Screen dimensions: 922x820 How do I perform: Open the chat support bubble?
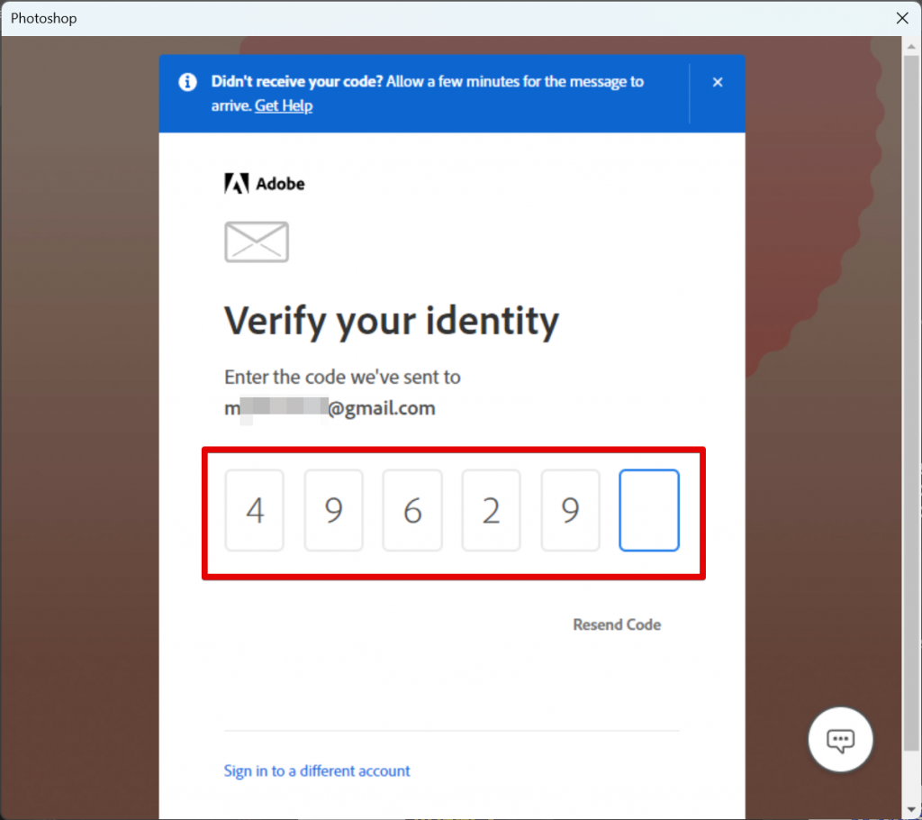[x=839, y=739]
